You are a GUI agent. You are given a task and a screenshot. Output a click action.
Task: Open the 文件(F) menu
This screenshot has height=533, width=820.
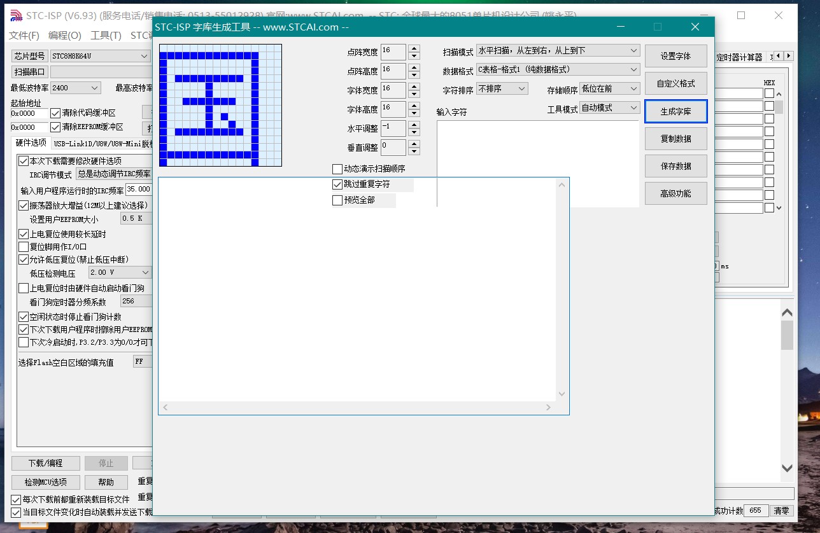[24, 36]
